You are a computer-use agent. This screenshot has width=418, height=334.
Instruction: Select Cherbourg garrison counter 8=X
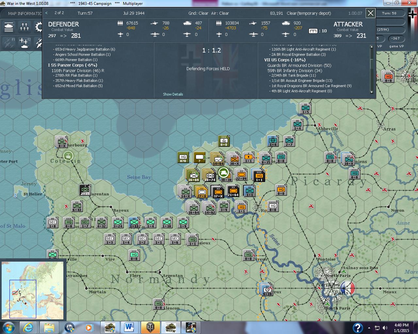coord(62,142)
